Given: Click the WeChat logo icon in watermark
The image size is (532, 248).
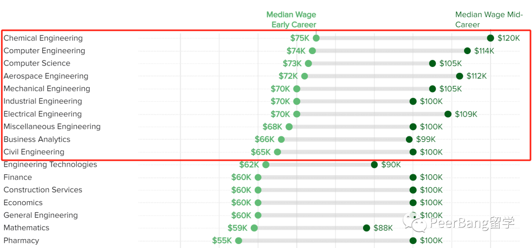Looking at the screenshot, I should click(415, 220).
